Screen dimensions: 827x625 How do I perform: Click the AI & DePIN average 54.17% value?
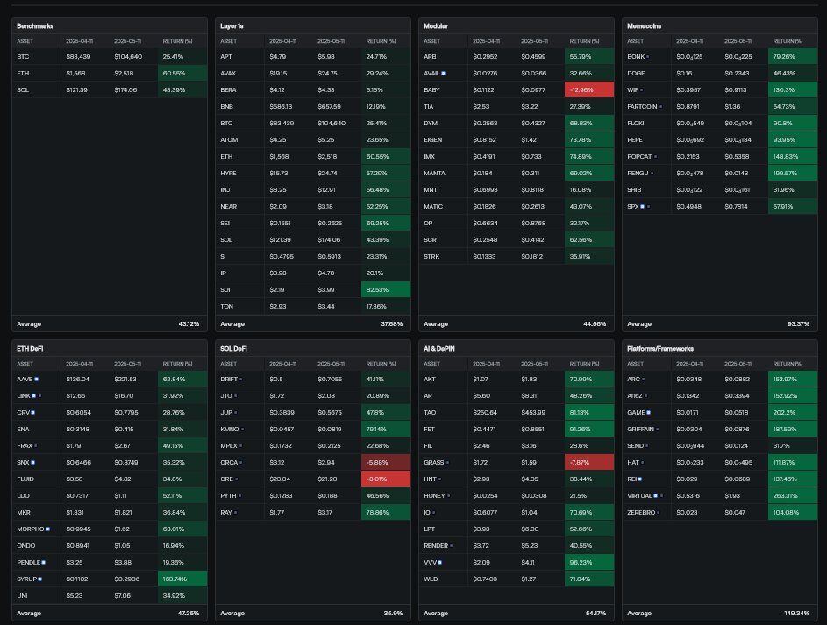(x=595, y=614)
